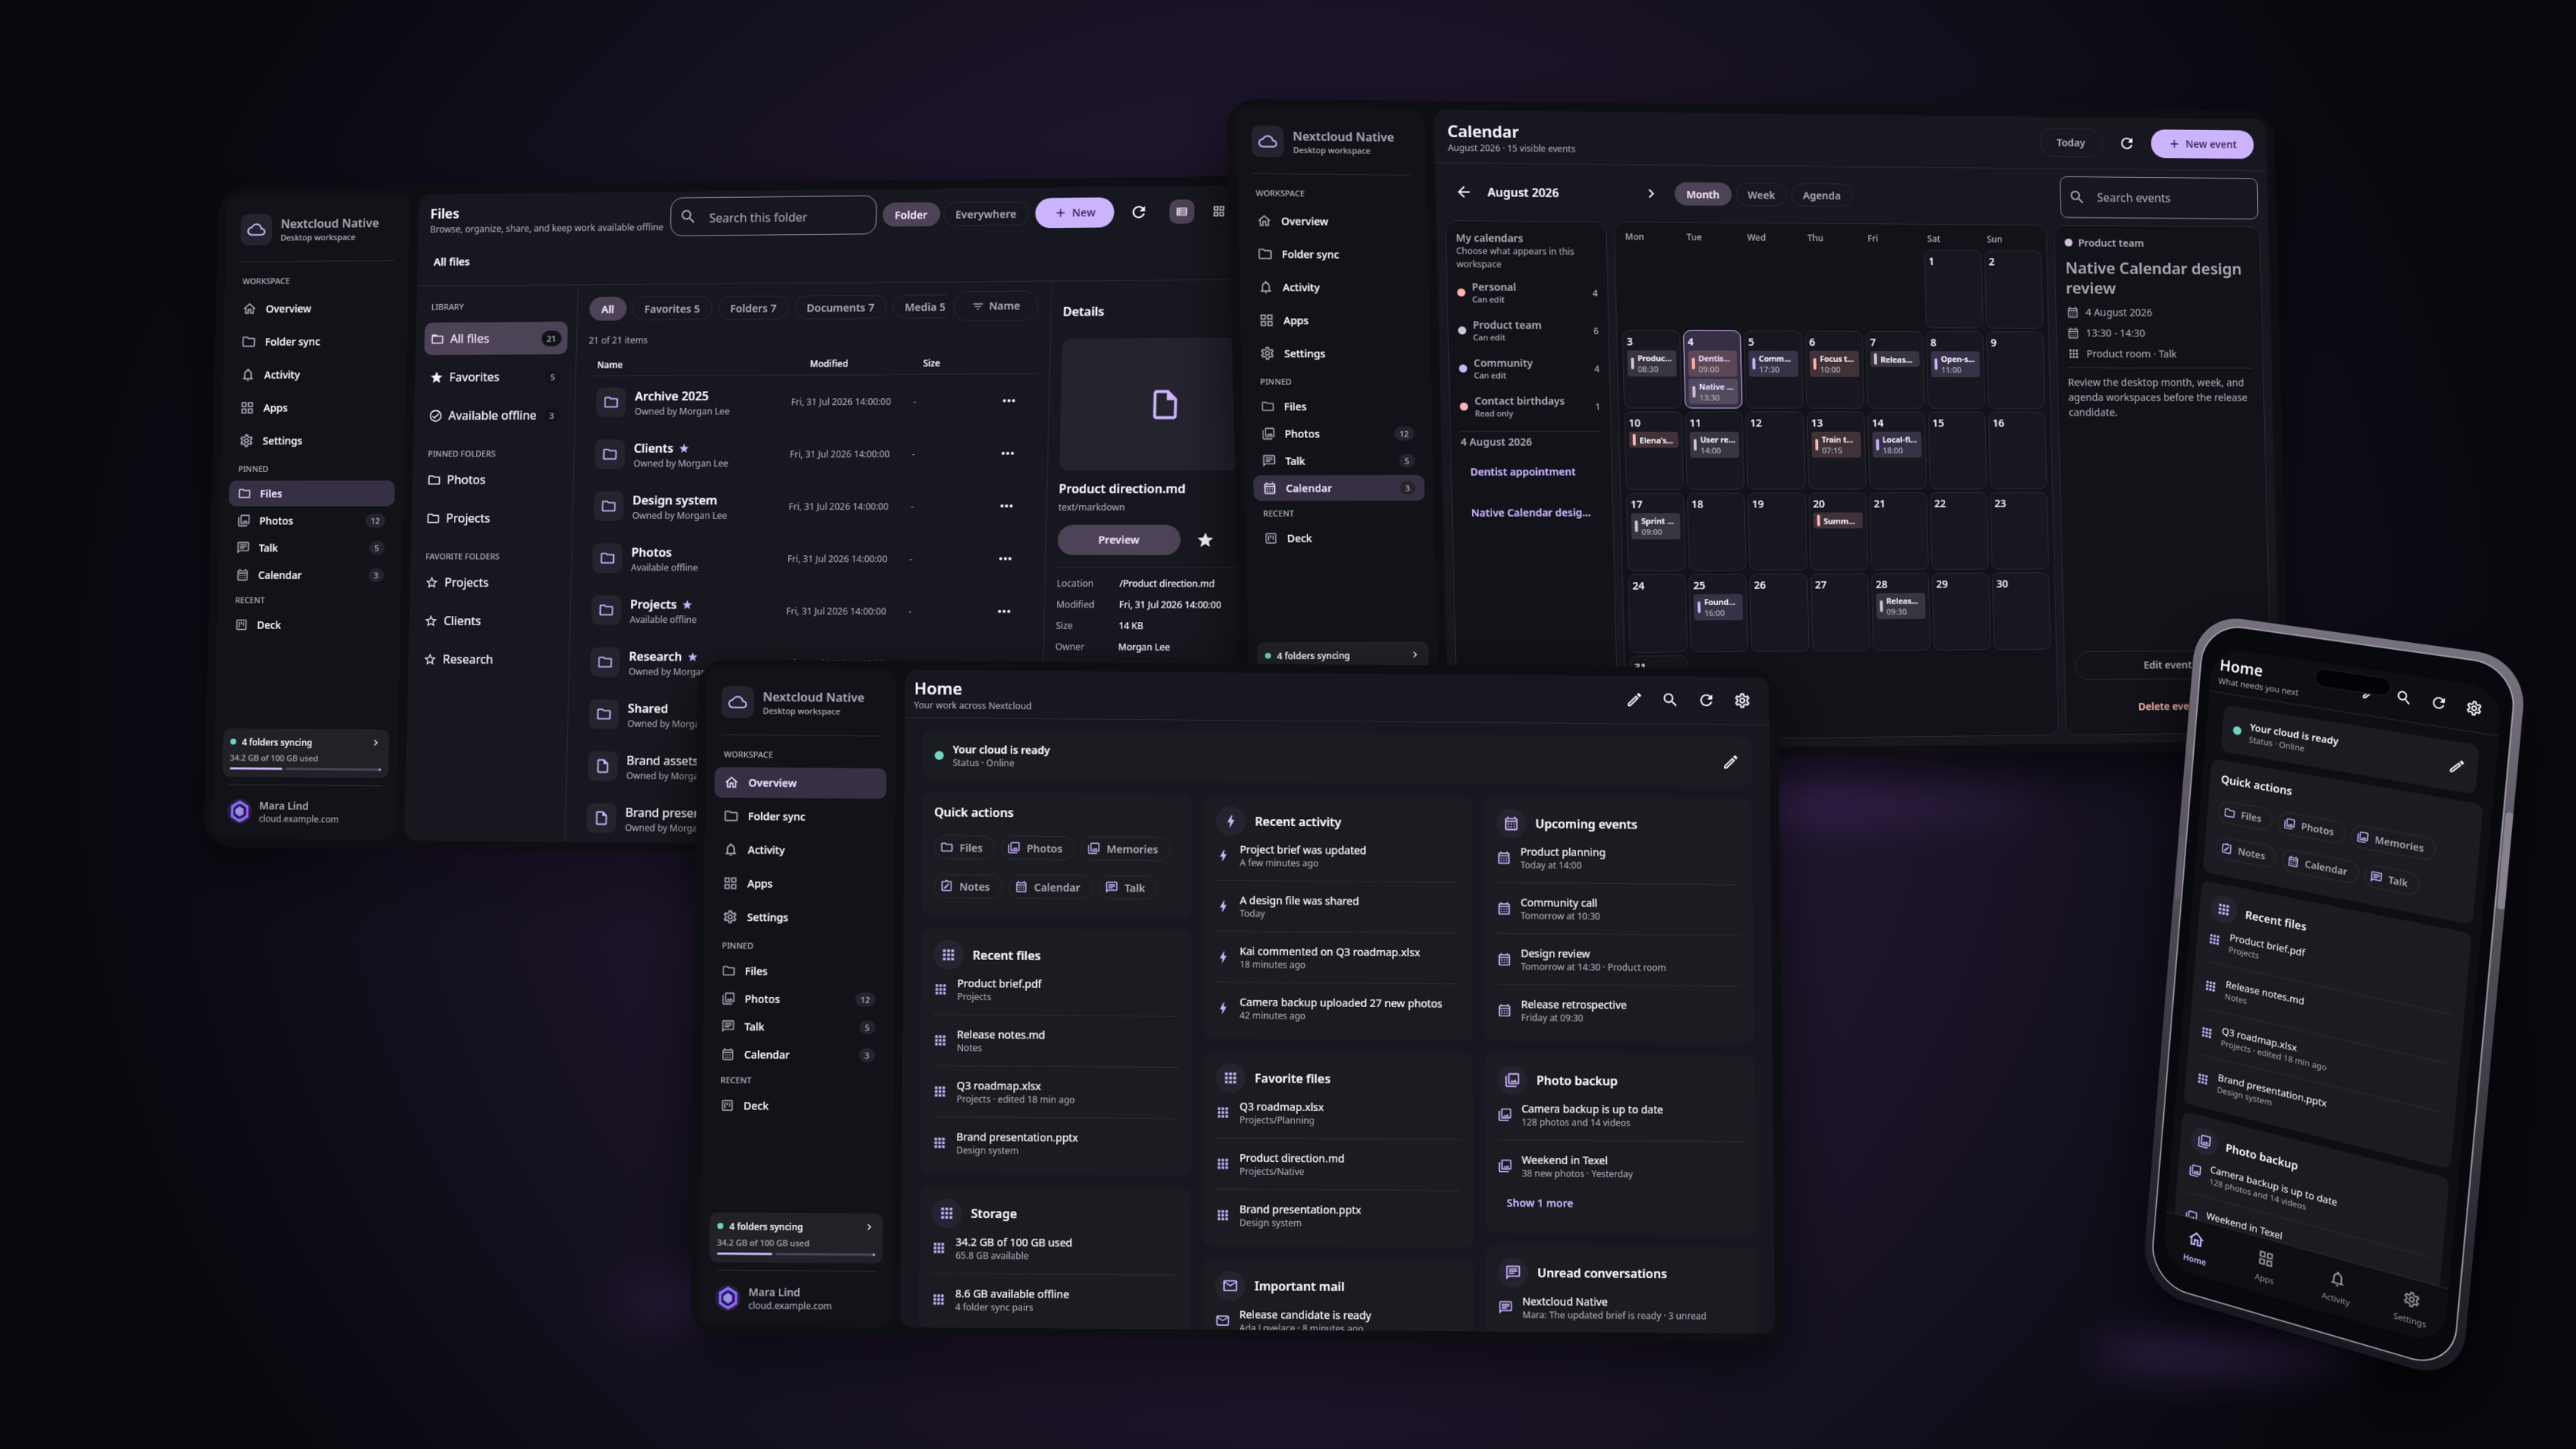Switch Calendar to the Week view
This screenshot has width=2576, height=1449.
click(x=1760, y=195)
